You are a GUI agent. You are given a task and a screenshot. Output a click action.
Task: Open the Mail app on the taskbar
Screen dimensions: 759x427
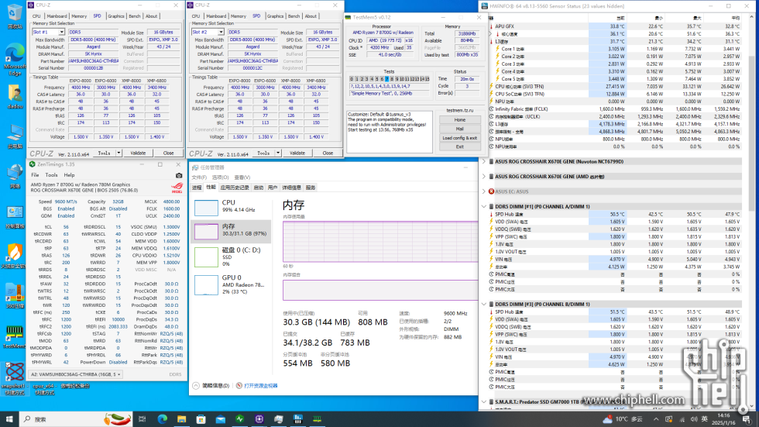(220, 419)
